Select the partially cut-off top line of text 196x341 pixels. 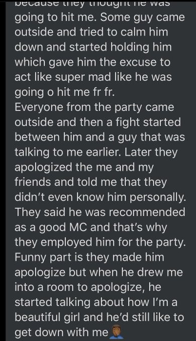(92, 4)
